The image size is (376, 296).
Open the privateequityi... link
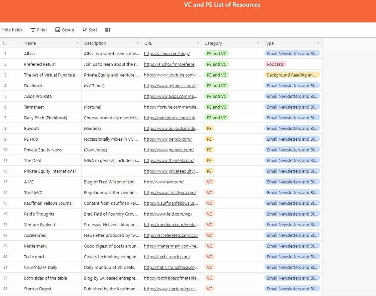171,171
